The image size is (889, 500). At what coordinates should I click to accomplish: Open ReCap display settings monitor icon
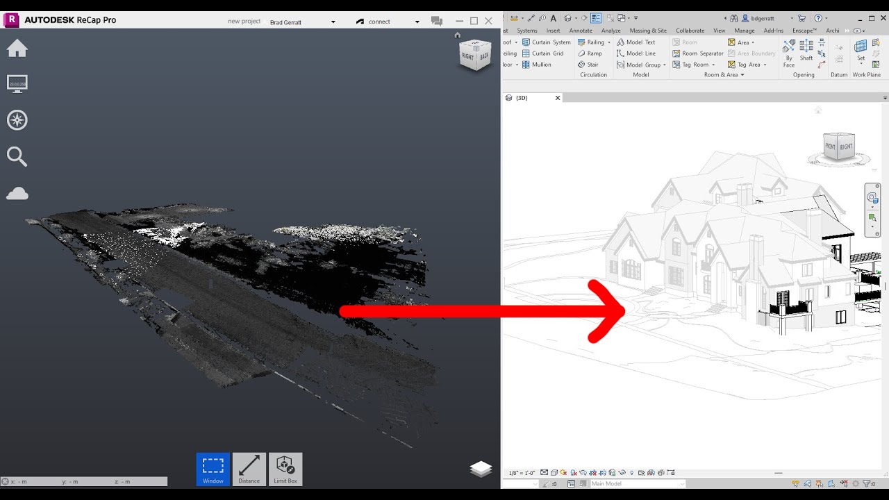(17, 84)
